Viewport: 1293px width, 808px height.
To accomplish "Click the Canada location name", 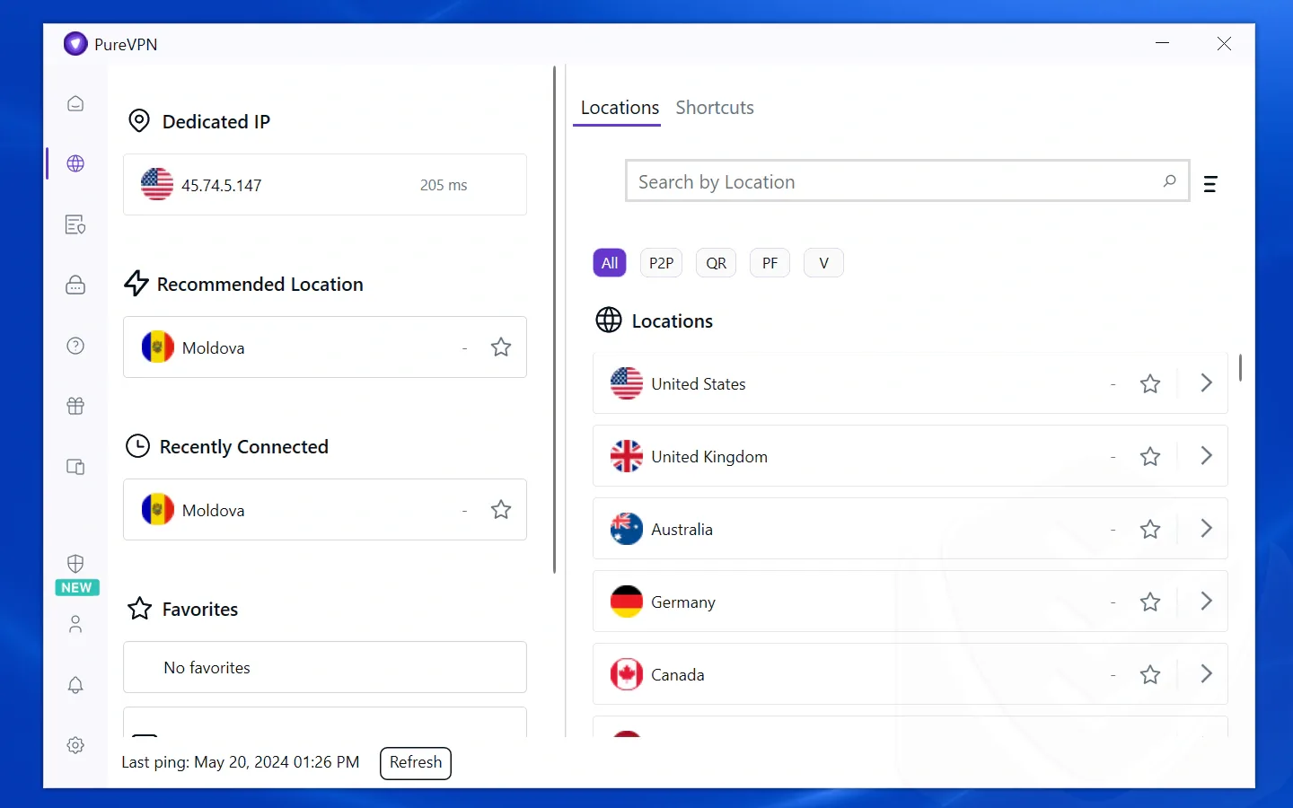I will pyautogui.click(x=677, y=675).
